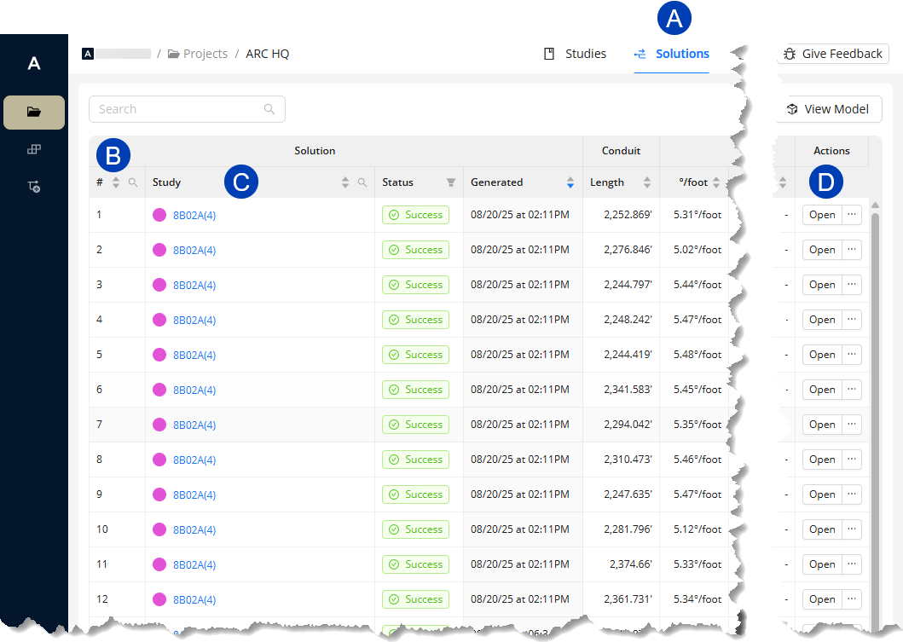Viewport: 903px width, 642px height.
Task: Click the magnifier in the Search box
Action: coord(269,109)
